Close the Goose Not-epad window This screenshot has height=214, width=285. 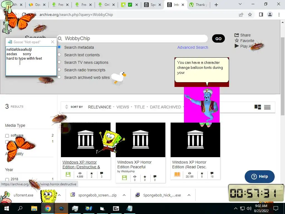53,42
